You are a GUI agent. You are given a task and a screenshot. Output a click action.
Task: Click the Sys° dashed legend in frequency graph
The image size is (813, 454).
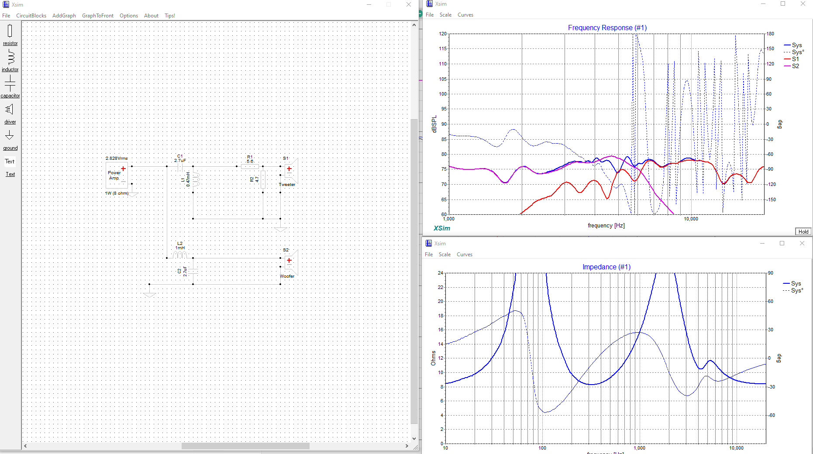pyautogui.click(x=794, y=52)
